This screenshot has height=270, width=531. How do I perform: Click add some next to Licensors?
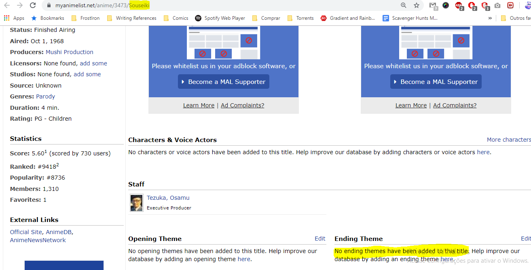(93, 63)
